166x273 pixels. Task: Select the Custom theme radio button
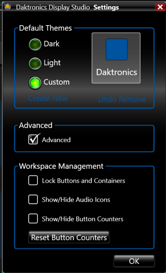click(35, 83)
